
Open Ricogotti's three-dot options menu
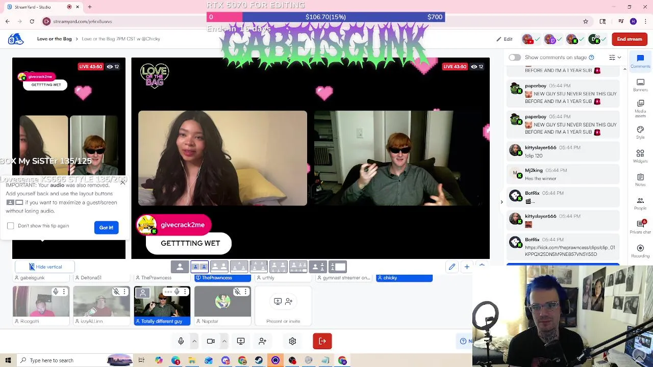[64, 292]
